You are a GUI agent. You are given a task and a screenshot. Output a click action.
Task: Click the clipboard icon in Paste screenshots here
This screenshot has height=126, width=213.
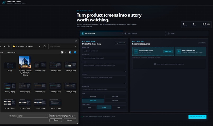pos(179,51)
